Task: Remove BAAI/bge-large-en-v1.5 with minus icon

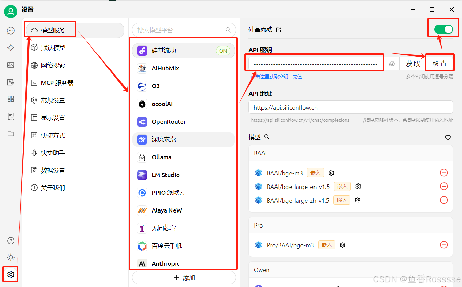Action: click(444, 187)
